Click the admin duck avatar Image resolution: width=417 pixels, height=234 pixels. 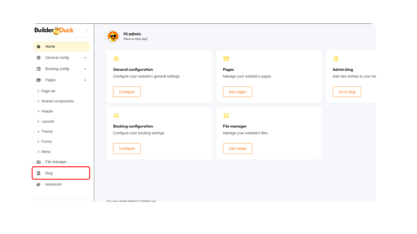point(113,36)
